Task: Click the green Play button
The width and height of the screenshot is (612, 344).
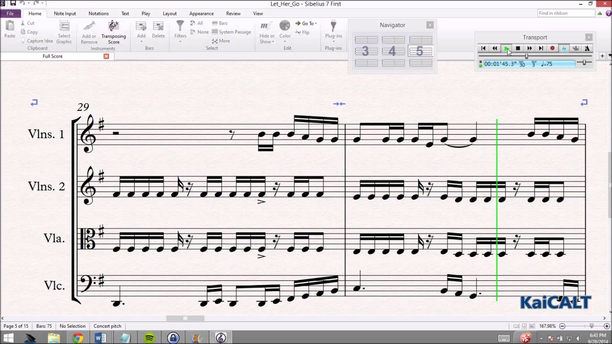Action: (506, 48)
